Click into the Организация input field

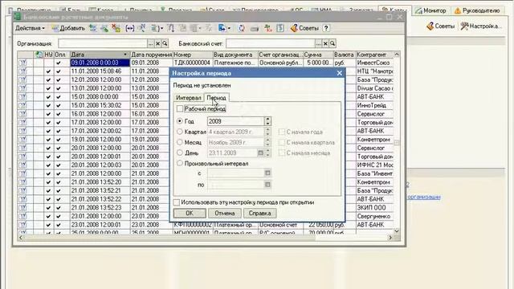103,43
